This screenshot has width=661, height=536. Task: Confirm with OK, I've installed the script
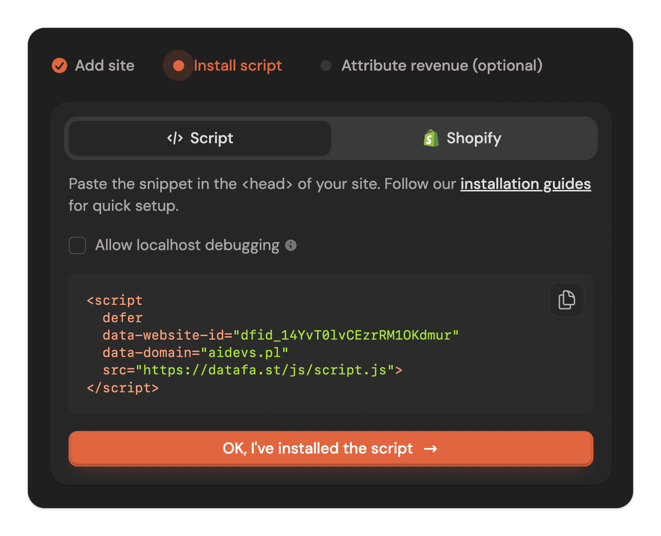(331, 448)
